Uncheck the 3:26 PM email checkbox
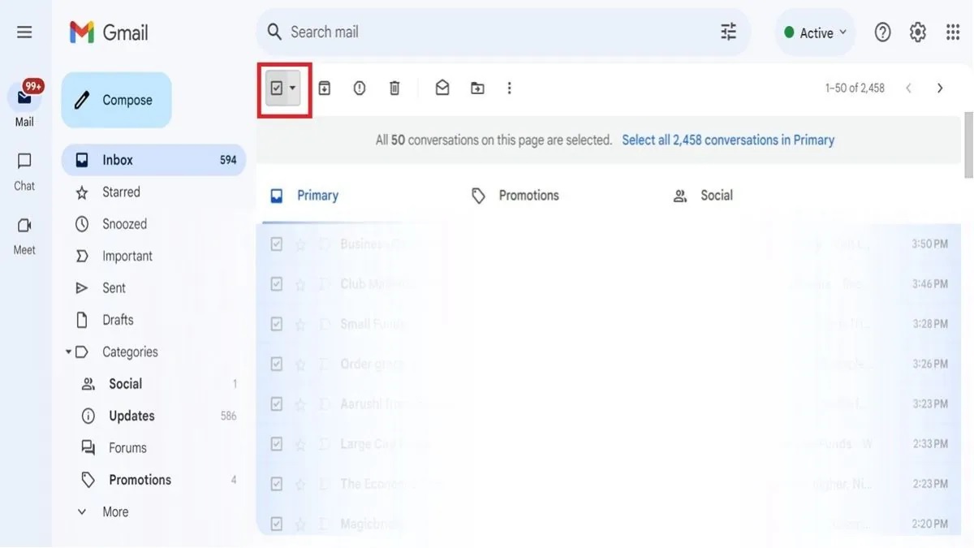This screenshot has height=548, width=974. [x=277, y=364]
